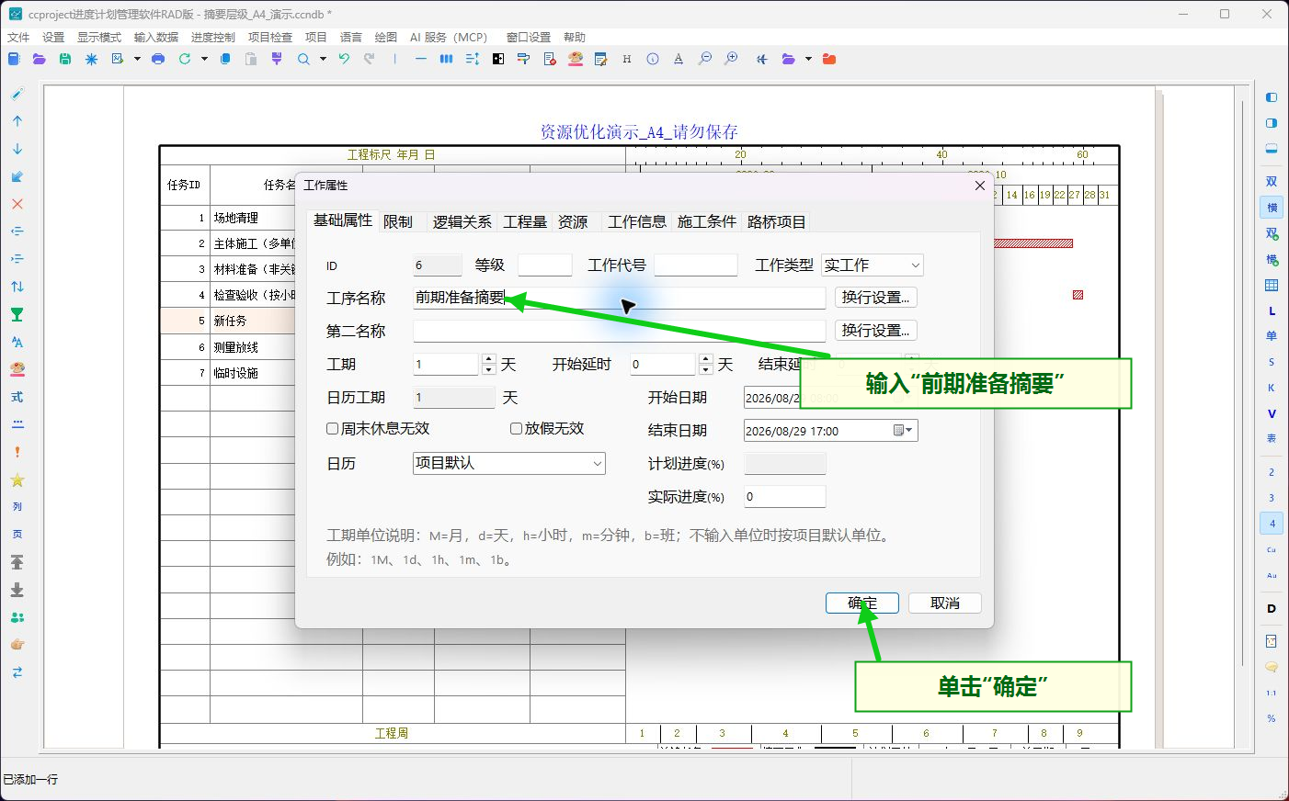
Task: Click the 横 bar chart view icon
Action: pyautogui.click(x=1272, y=208)
